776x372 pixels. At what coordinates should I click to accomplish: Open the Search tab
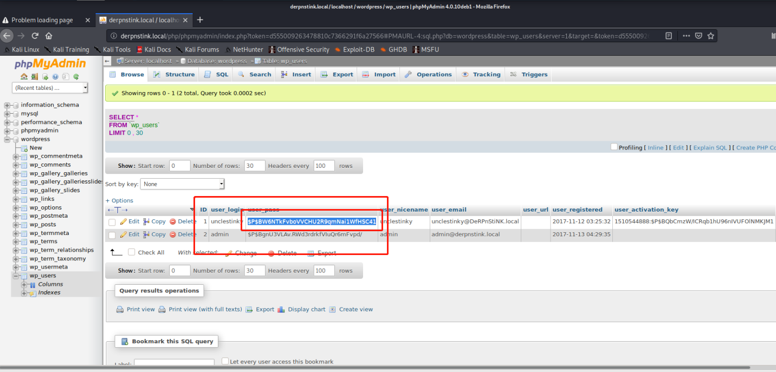tap(254, 75)
